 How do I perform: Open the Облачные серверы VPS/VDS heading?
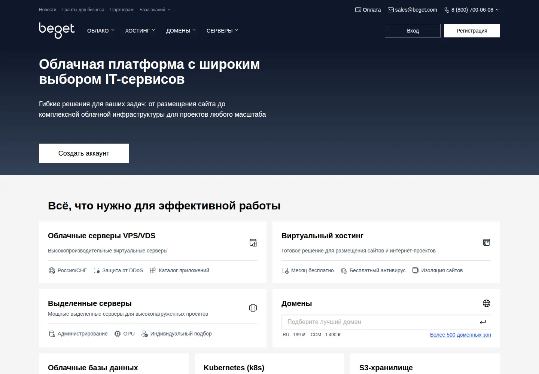click(101, 236)
